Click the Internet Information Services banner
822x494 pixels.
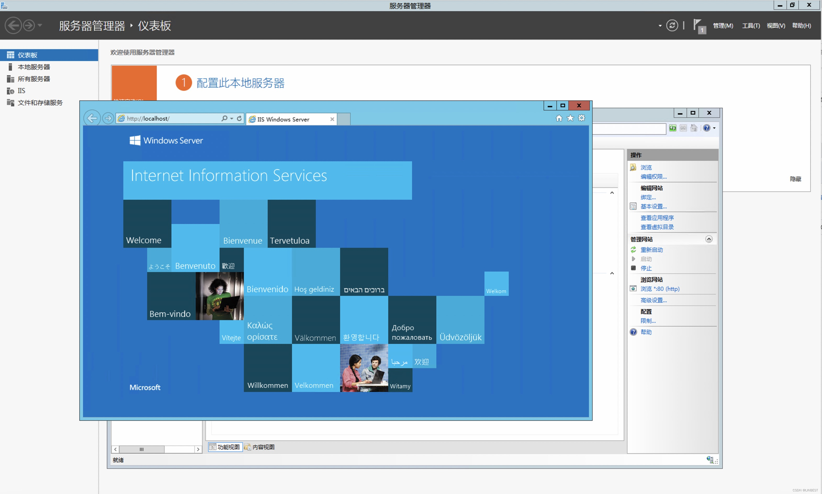coord(268,180)
